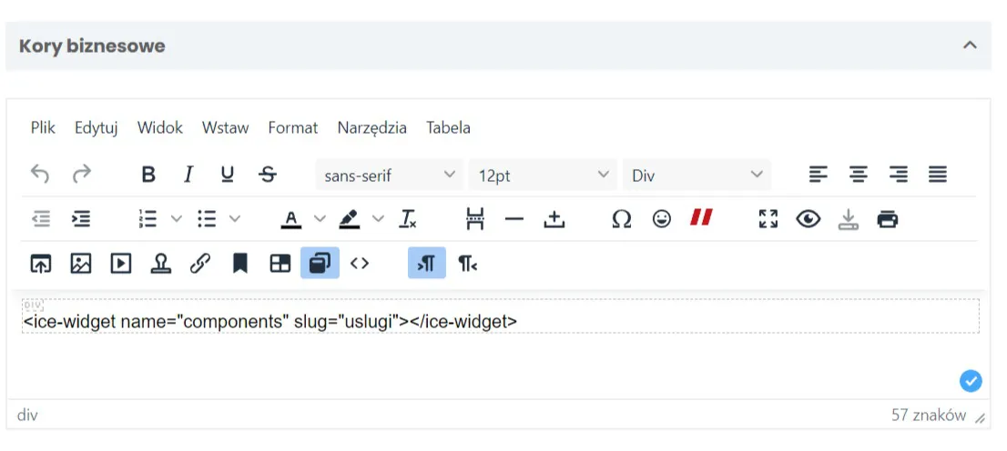Screen dimensions: 1007x451
Task: Insert a page break
Action: [x=474, y=219]
